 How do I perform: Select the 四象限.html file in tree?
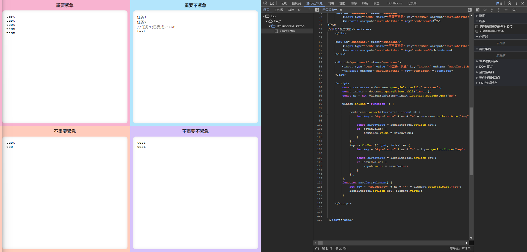pyautogui.click(x=287, y=31)
